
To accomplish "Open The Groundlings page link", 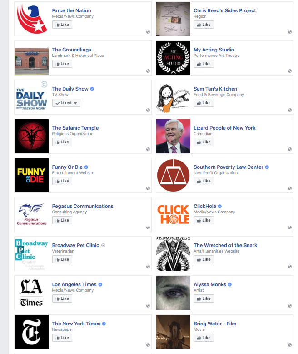I will click(72, 50).
